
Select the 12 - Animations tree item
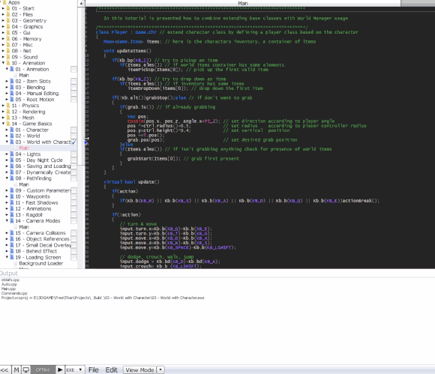(x=33, y=208)
